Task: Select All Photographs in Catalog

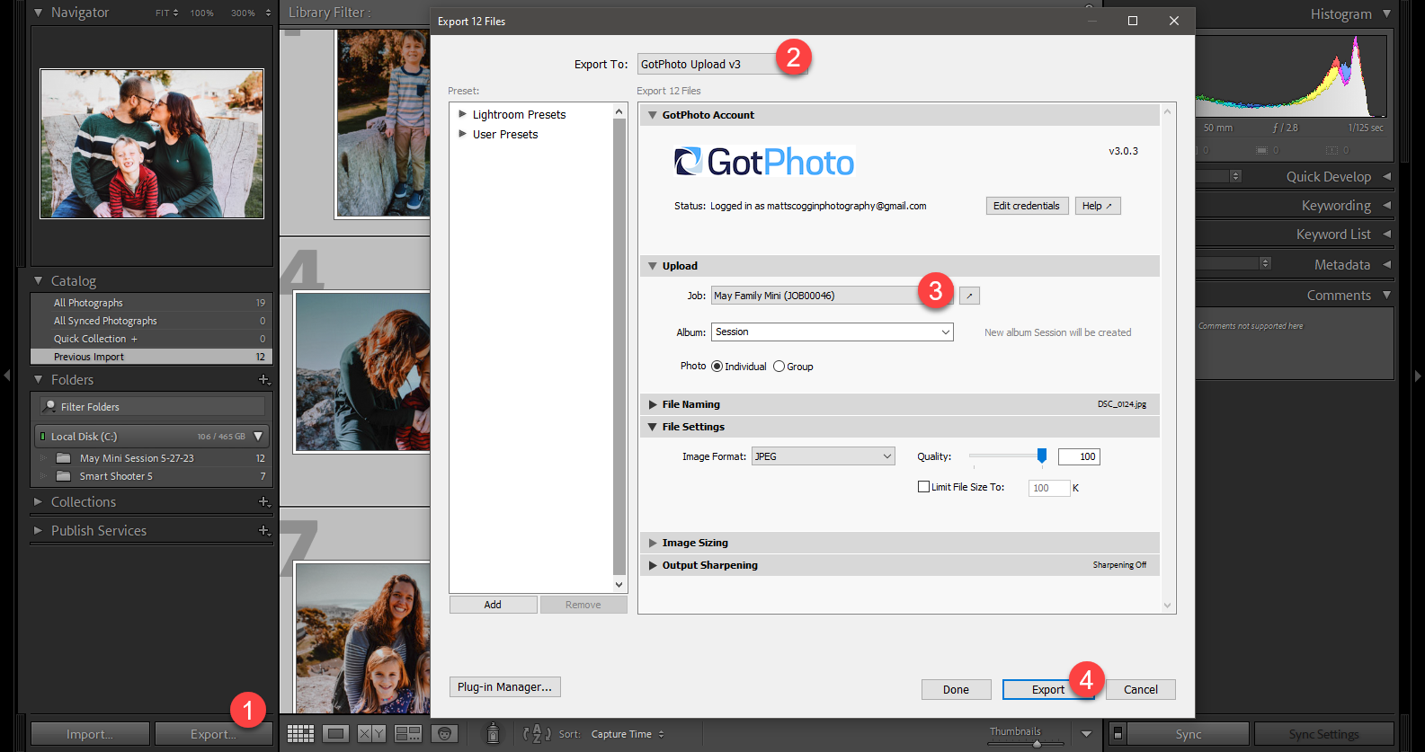Action: pos(151,303)
